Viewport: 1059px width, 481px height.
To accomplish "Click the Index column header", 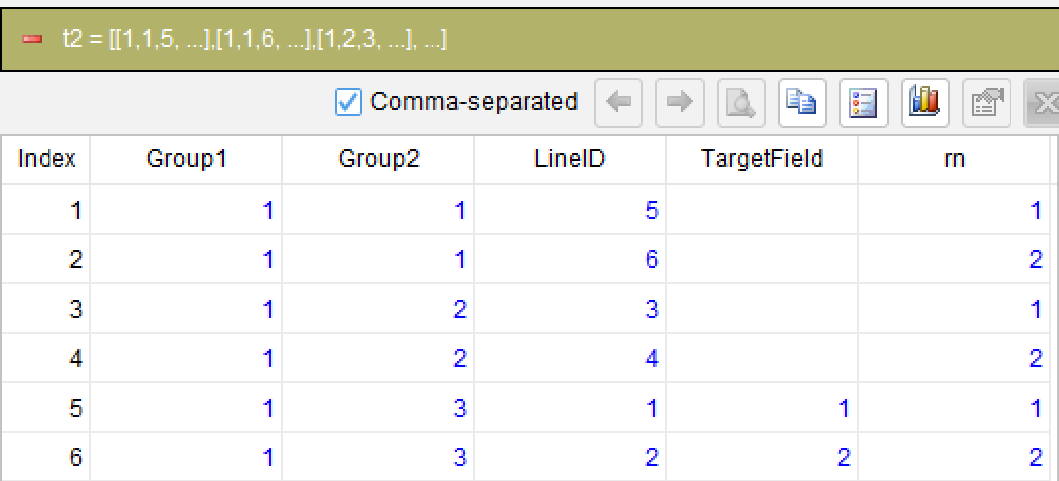I will (x=46, y=159).
